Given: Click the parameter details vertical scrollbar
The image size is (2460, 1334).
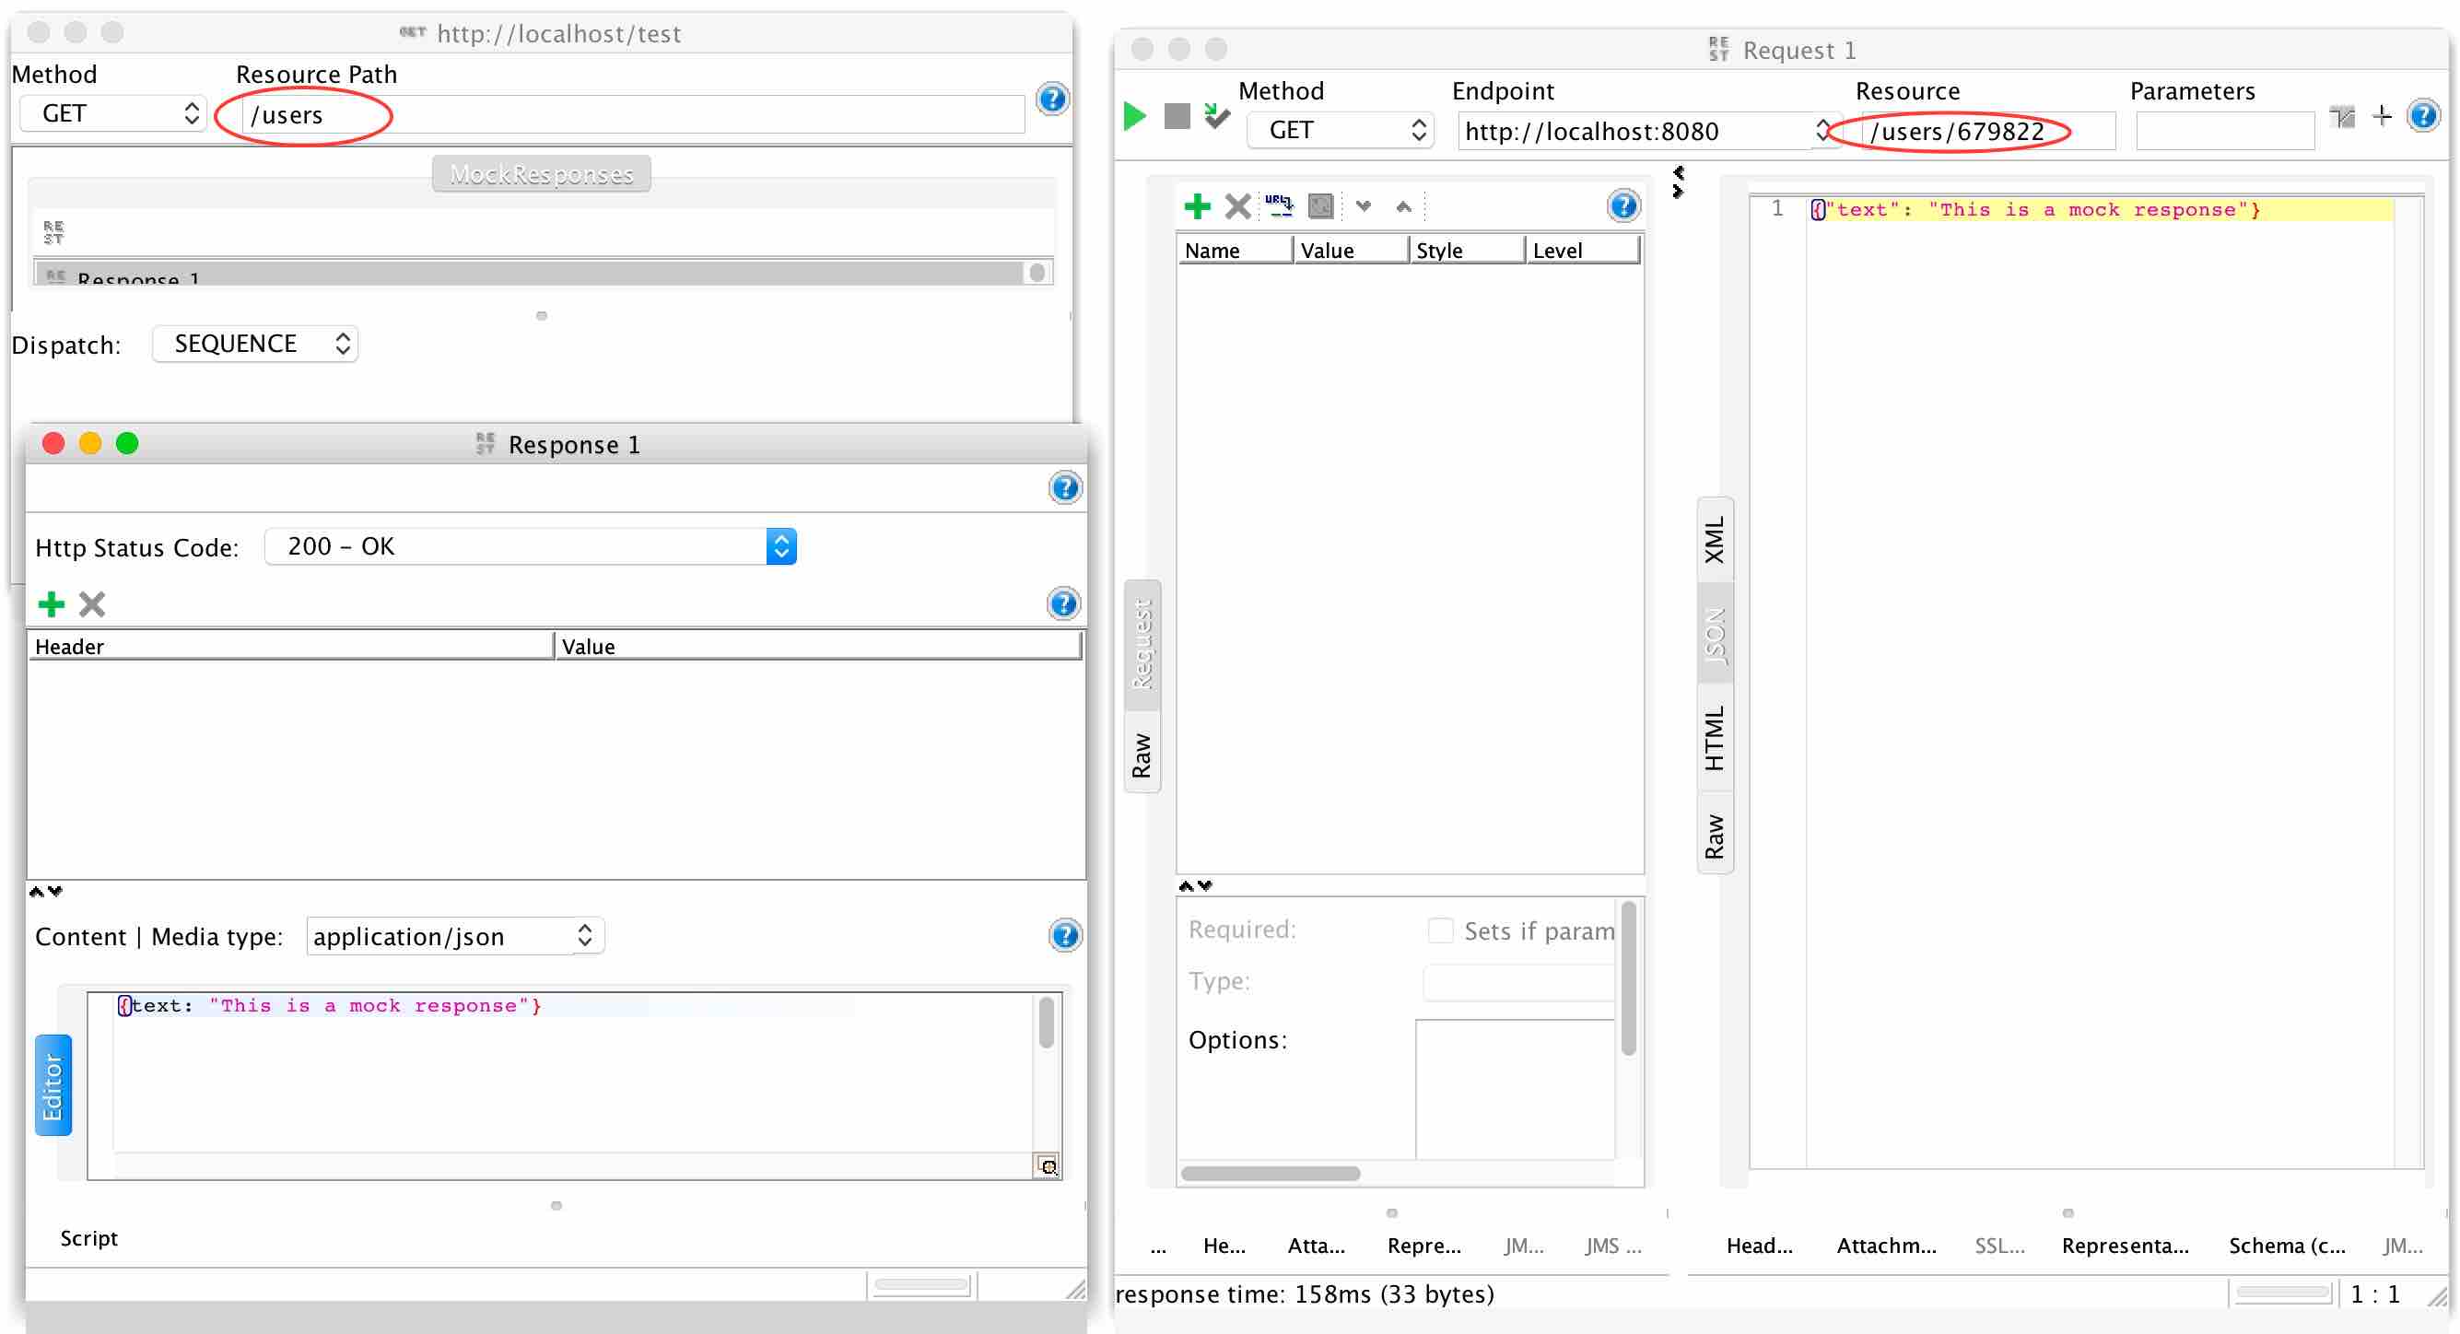Looking at the screenshot, I should point(1629,978).
